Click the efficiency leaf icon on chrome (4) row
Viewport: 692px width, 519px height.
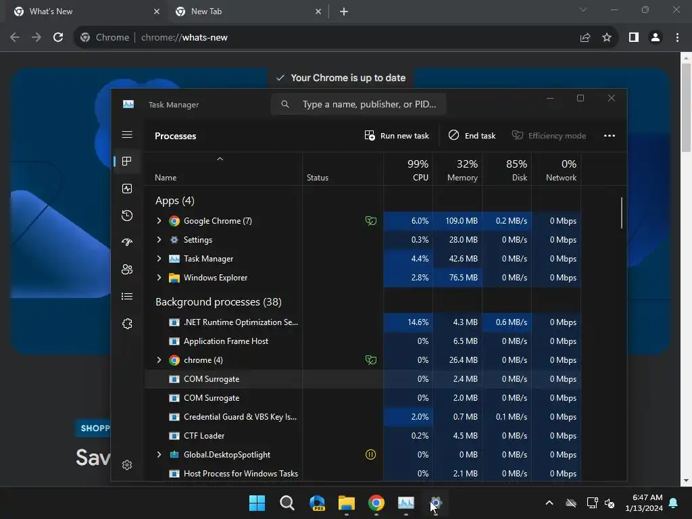371,360
